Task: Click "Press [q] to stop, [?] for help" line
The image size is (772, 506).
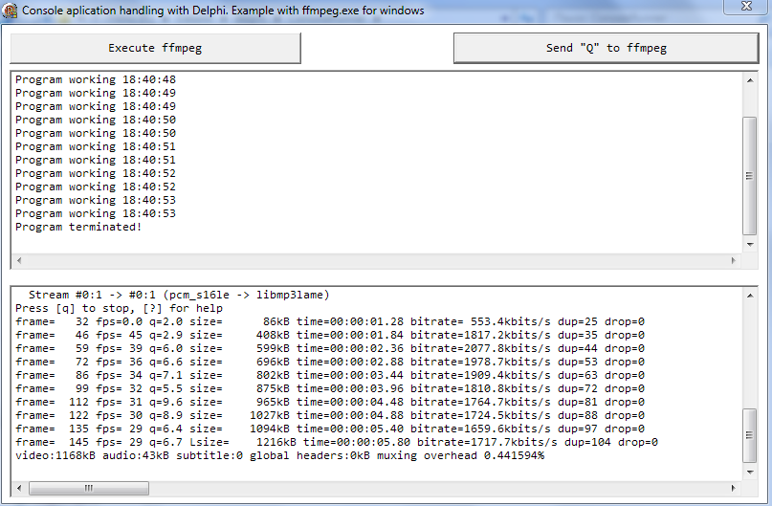Action: tap(120, 309)
